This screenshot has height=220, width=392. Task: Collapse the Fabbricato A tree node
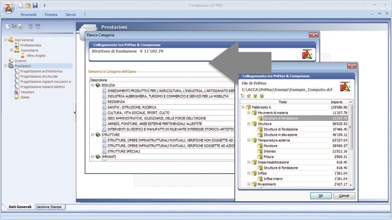(243, 107)
